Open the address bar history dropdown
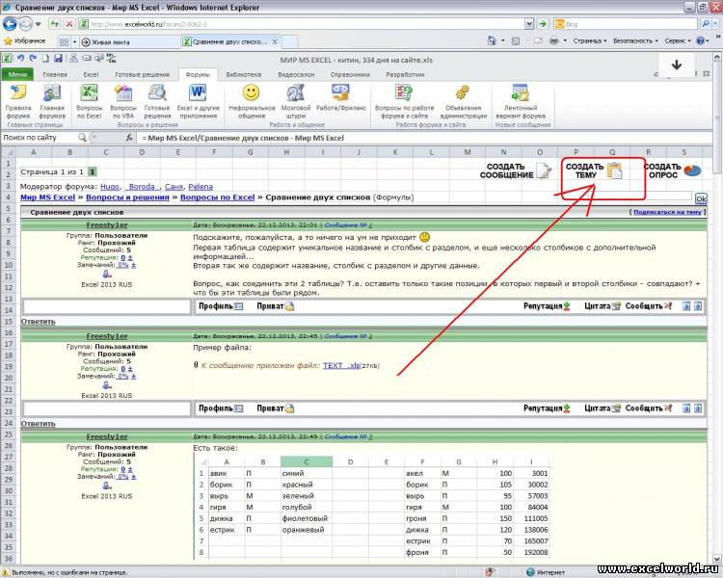The height and width of the screenshot is (578, 723). [x=529, y=23]
